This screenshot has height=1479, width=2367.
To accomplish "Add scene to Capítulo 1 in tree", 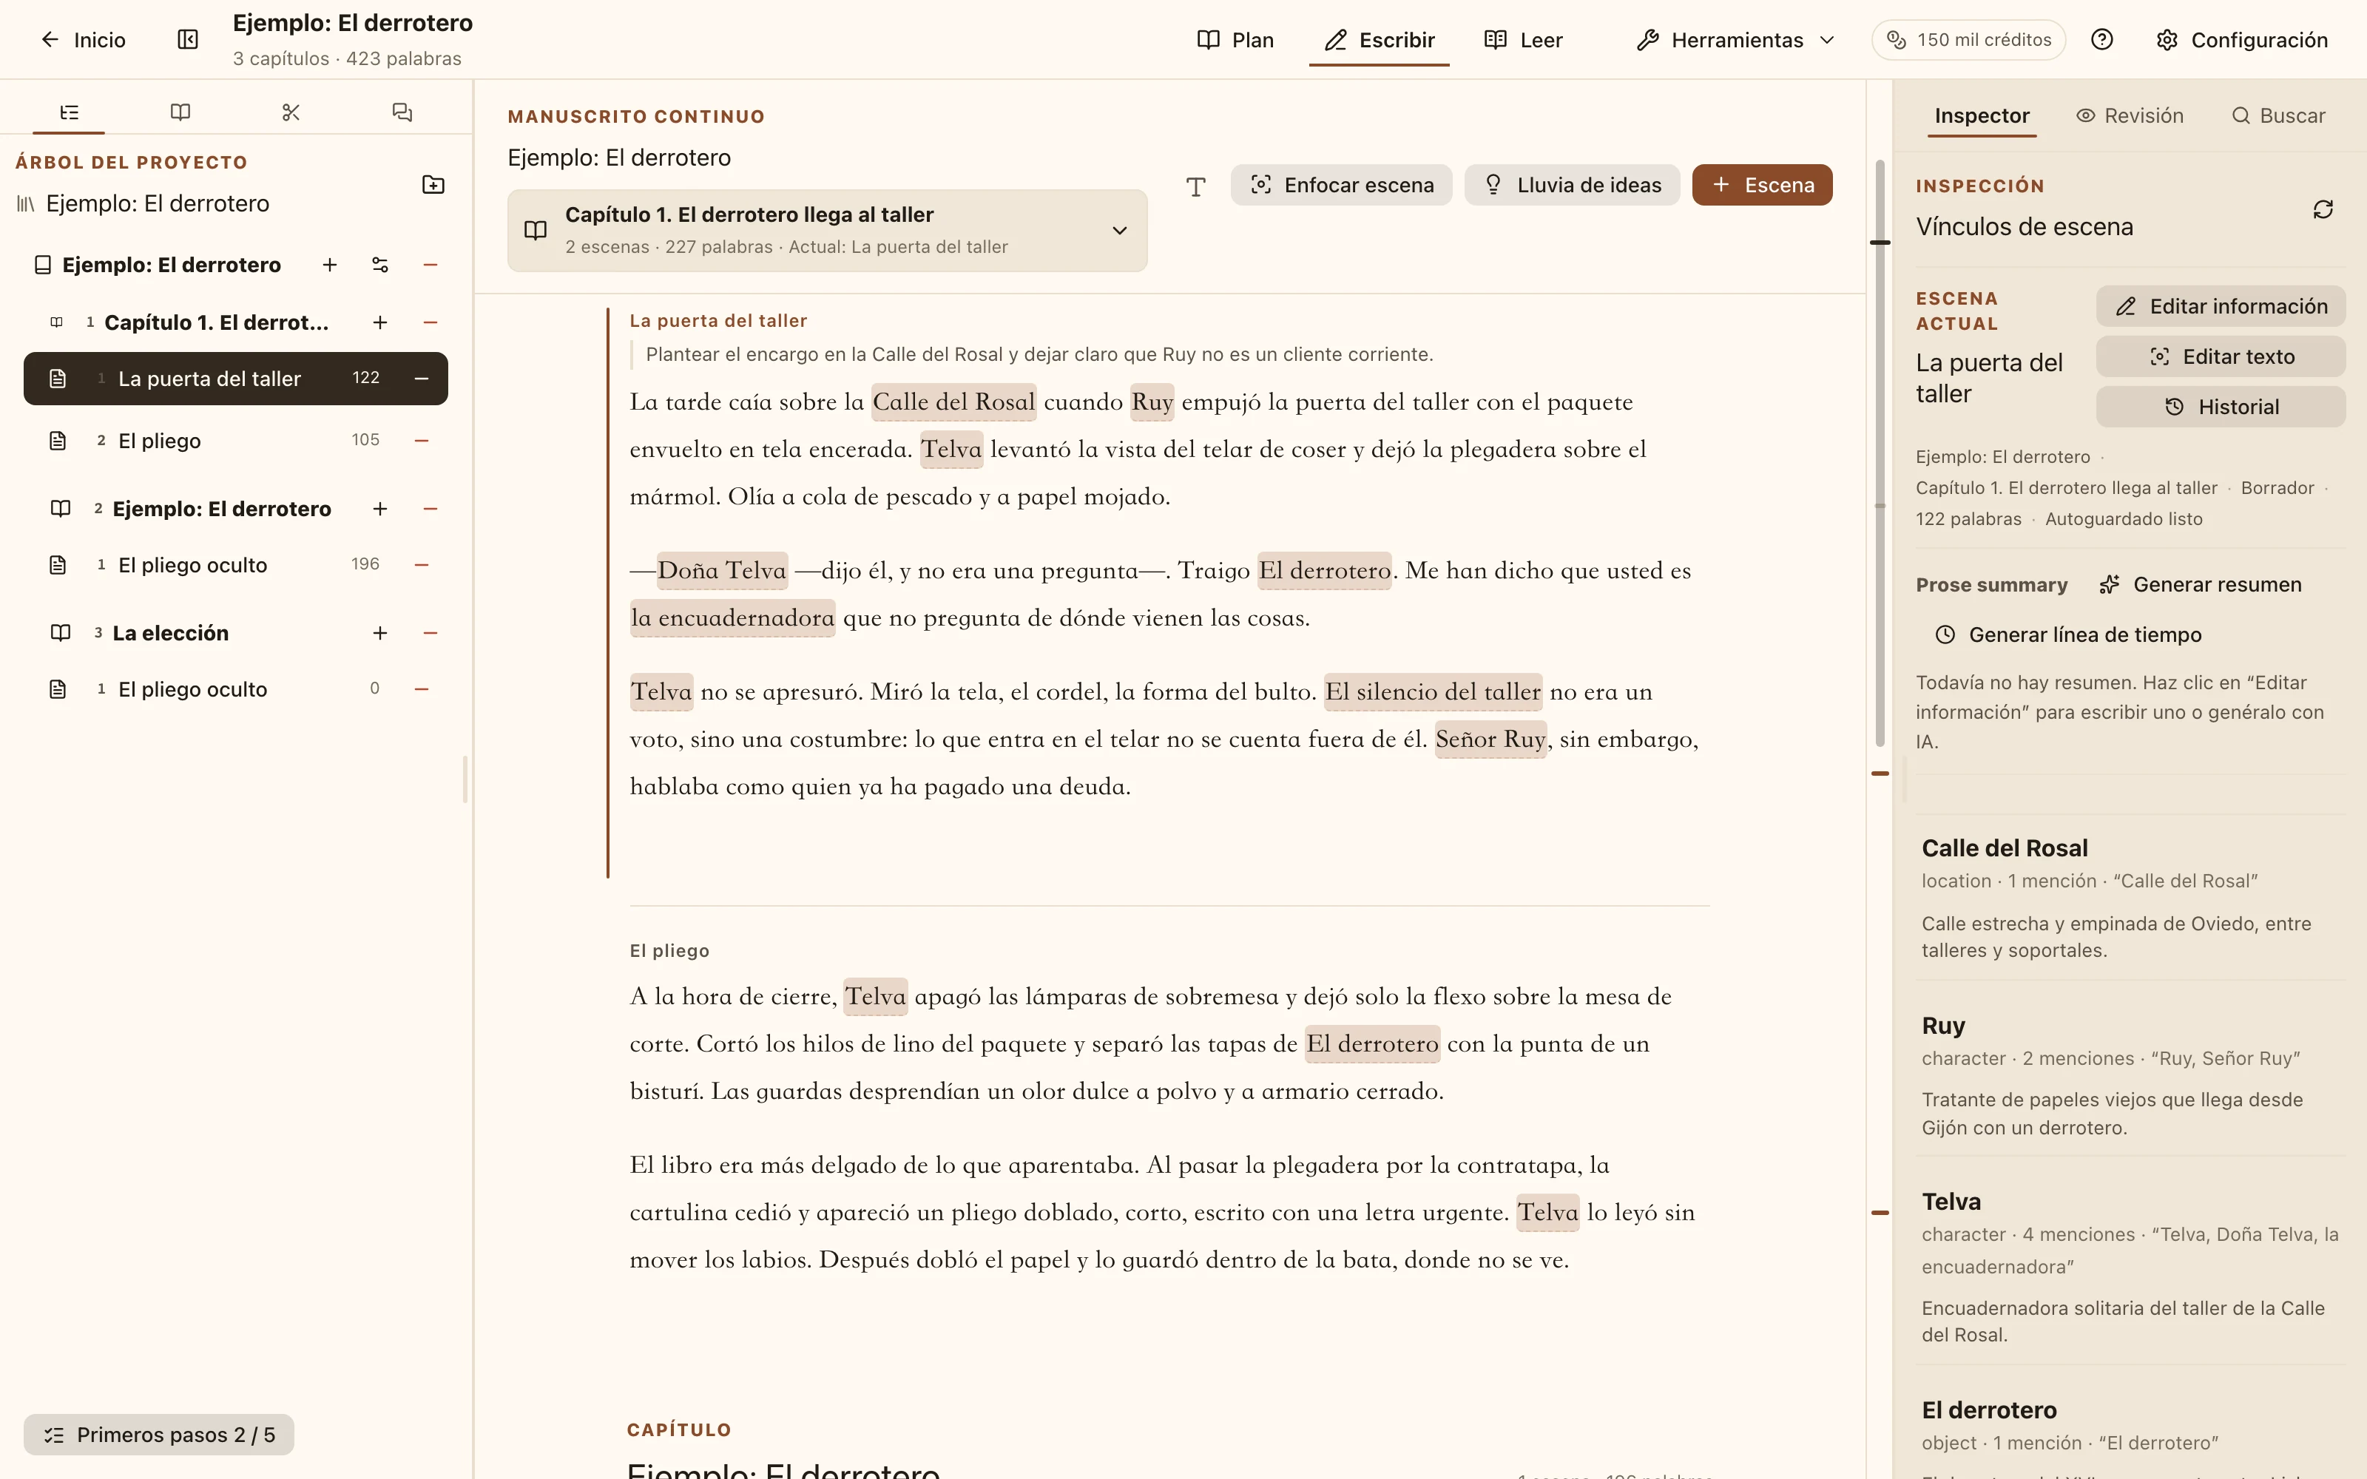I will [380, 323].
